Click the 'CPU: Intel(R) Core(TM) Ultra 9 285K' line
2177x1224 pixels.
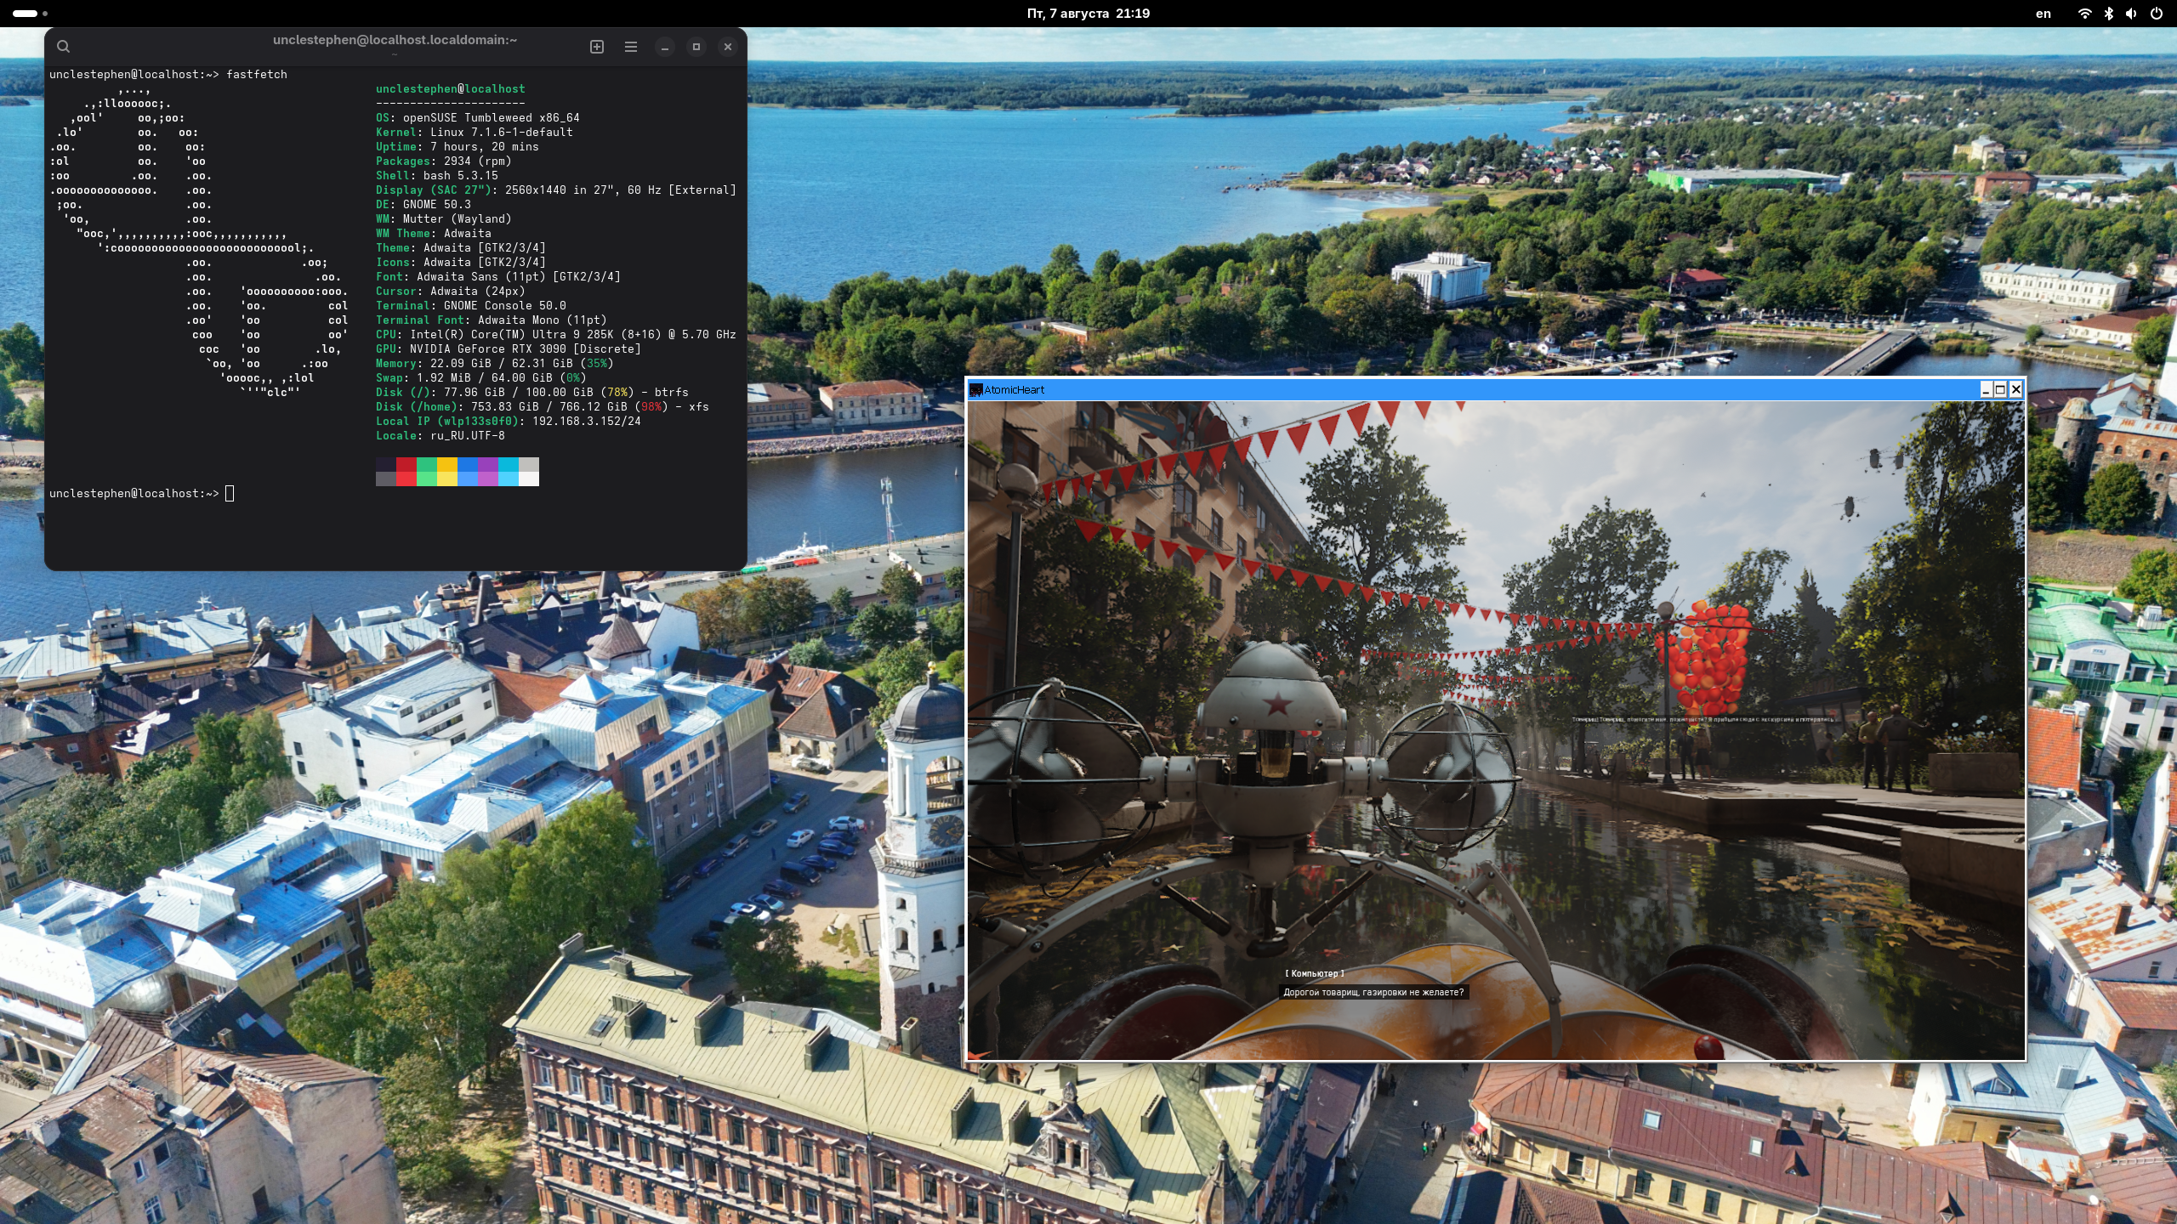[556, 335]
